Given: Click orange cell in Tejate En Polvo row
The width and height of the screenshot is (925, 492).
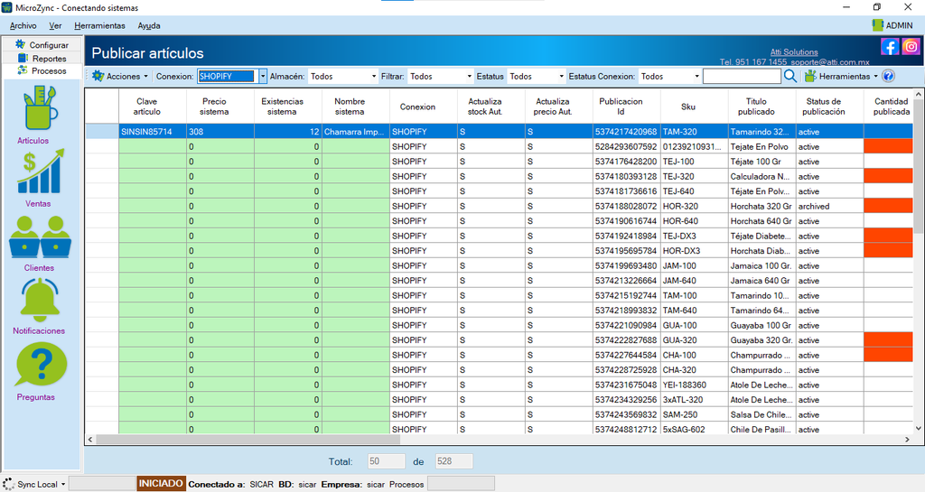Looking at the screenshot, I should point(889,146).
